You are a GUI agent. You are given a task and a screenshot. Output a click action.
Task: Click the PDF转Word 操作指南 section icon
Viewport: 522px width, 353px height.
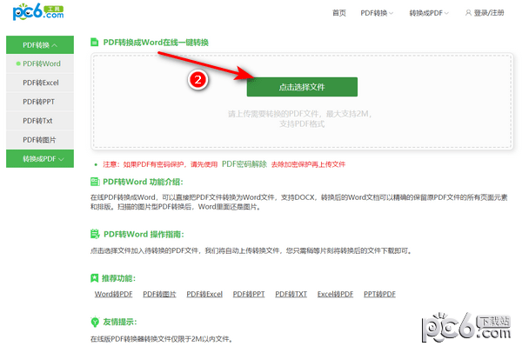[x=95, y=234]
